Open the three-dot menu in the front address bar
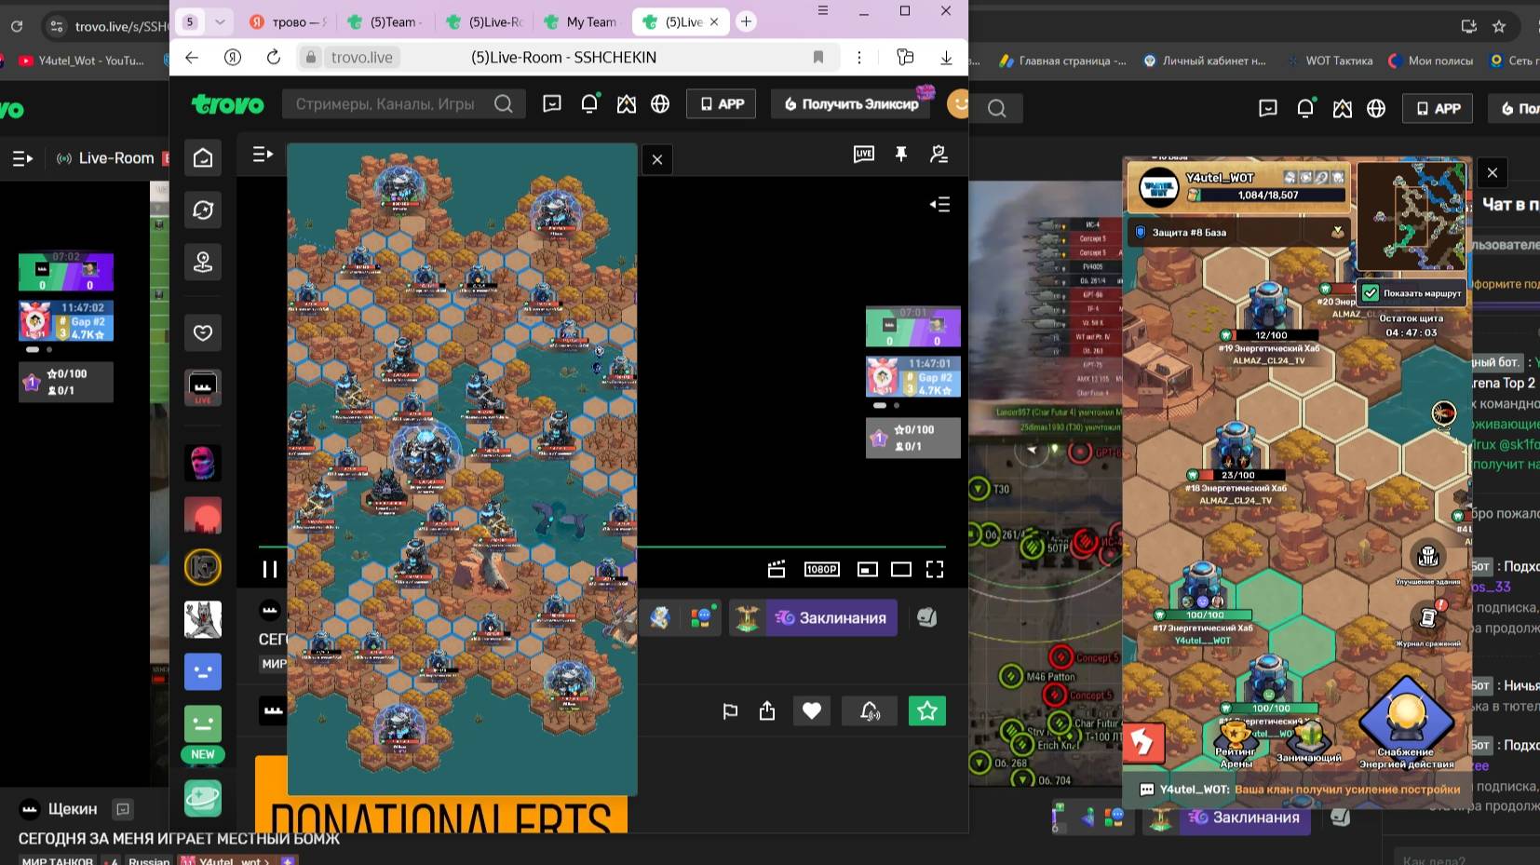 pyautogui.click(x=859, y=57)
